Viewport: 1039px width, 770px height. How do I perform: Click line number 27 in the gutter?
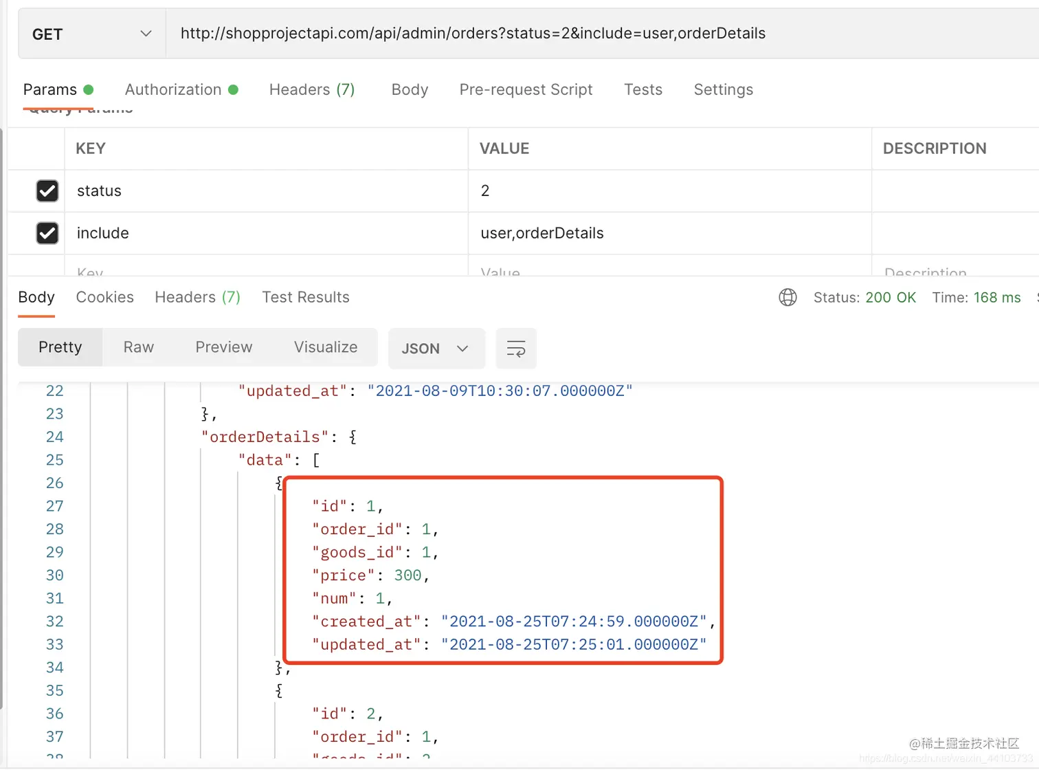tap(54, 506)
